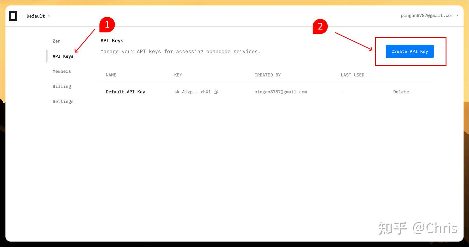Open the Members sidebar page
Screen dimensions: 469x247
[62, 71]
